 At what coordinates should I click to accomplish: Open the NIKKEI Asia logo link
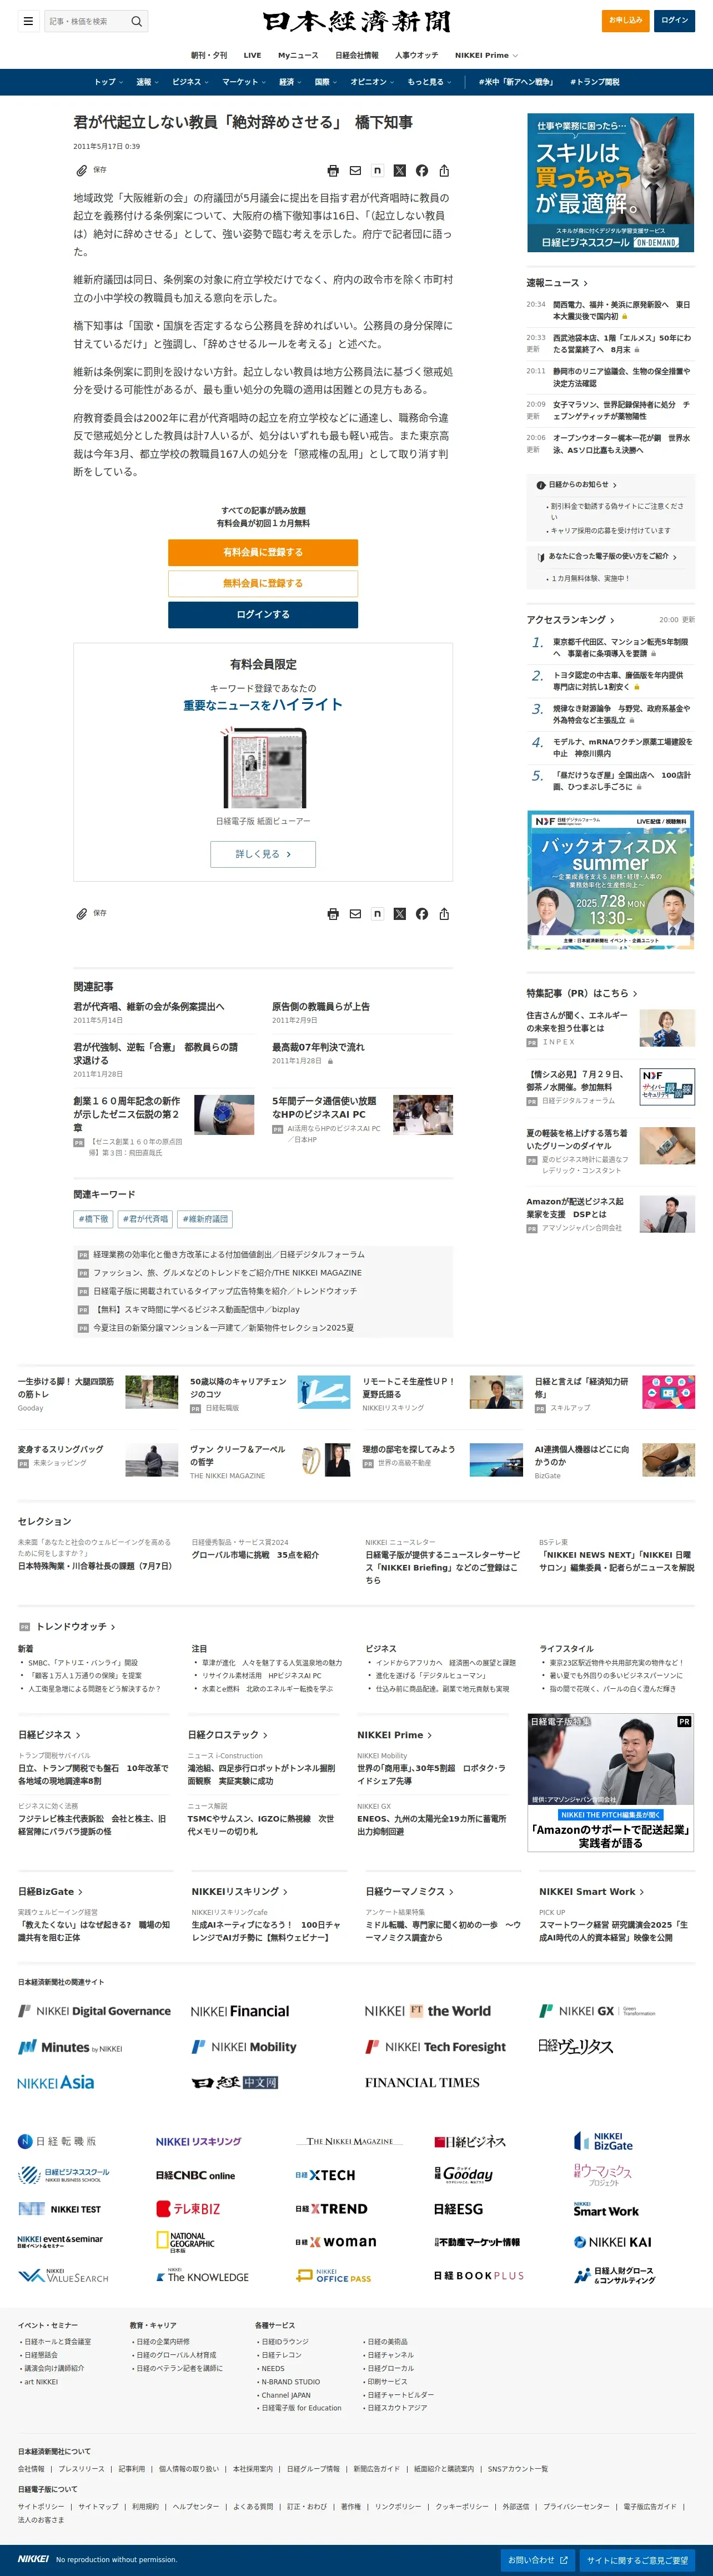point(56,2082)
